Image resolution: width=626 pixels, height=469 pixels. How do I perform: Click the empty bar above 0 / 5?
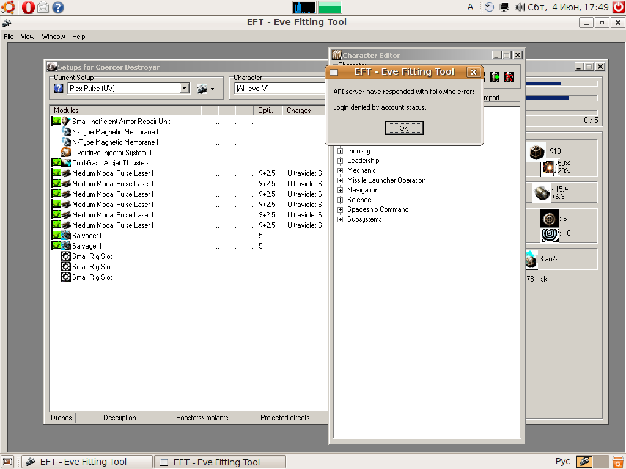pos(562,112)
